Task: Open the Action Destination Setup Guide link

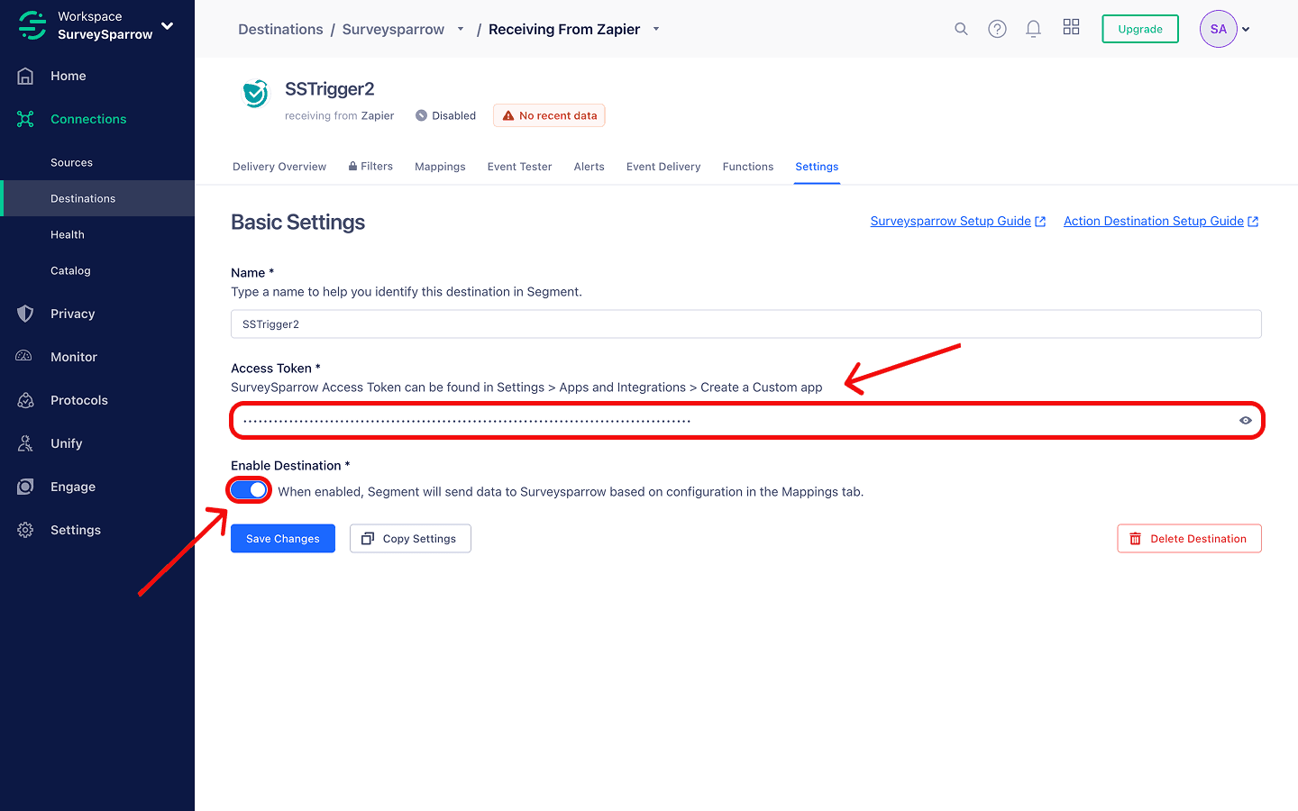Action: pos(1161,221)
